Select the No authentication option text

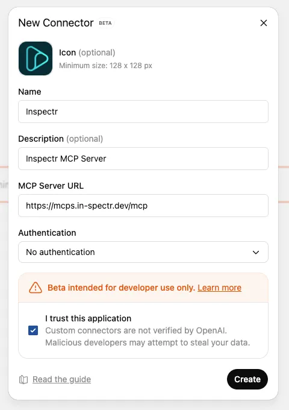pos(60,252)
